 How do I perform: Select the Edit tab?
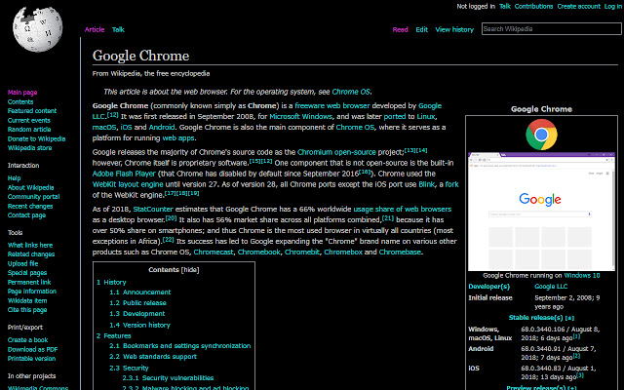422,30
